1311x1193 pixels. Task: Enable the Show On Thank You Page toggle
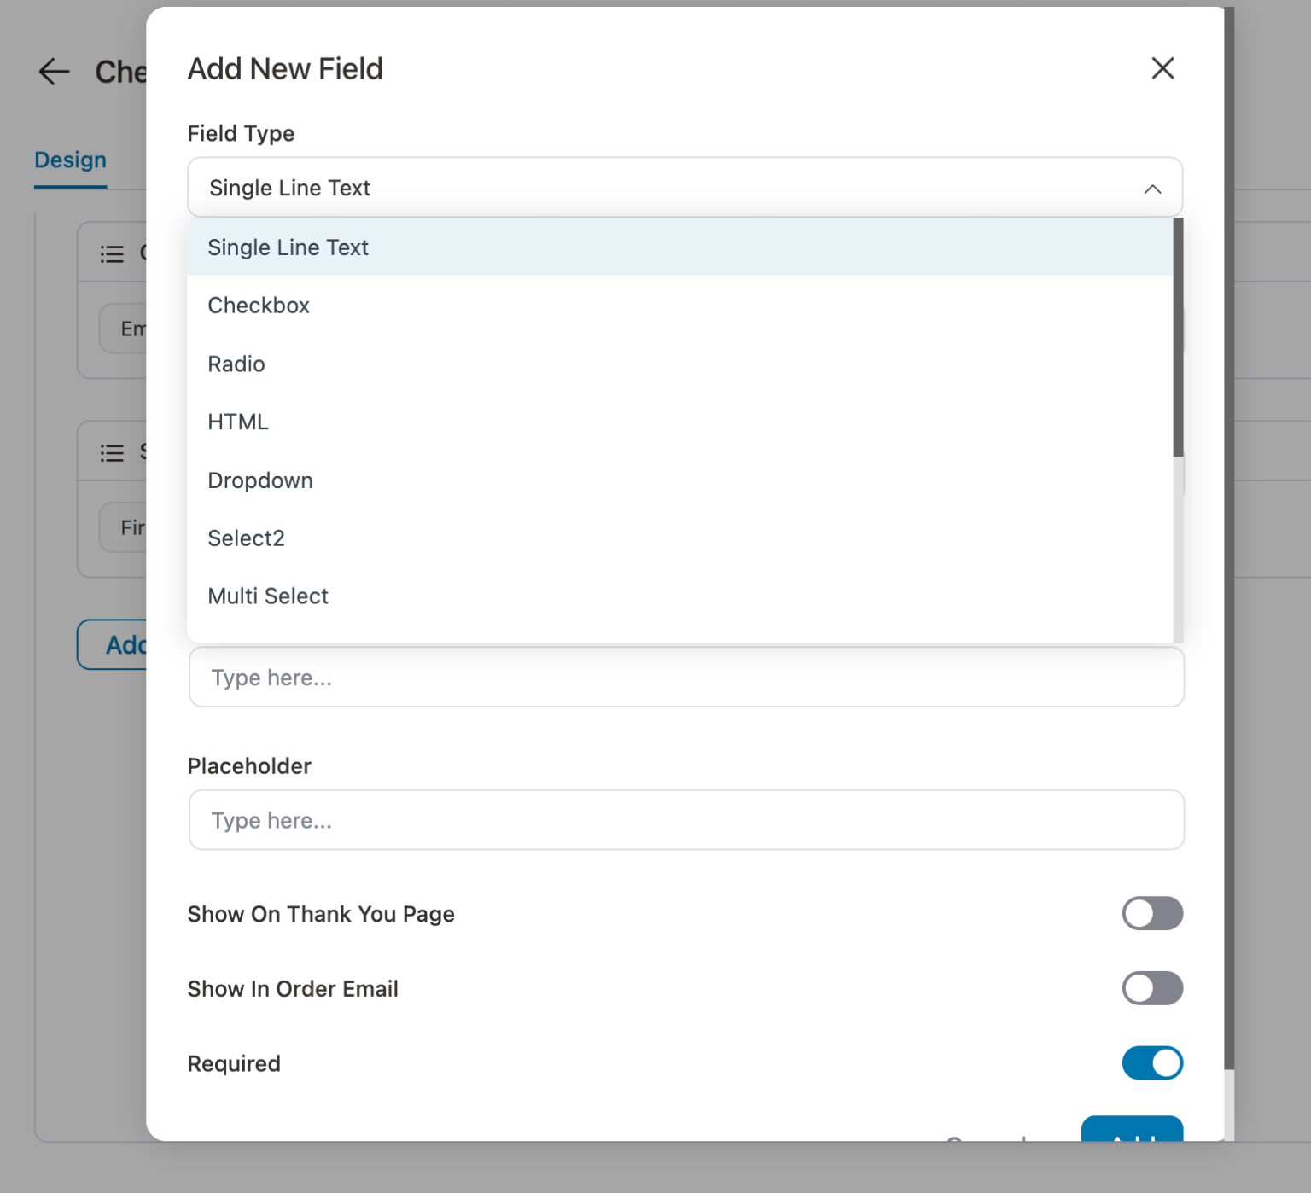coord(1153,914)
